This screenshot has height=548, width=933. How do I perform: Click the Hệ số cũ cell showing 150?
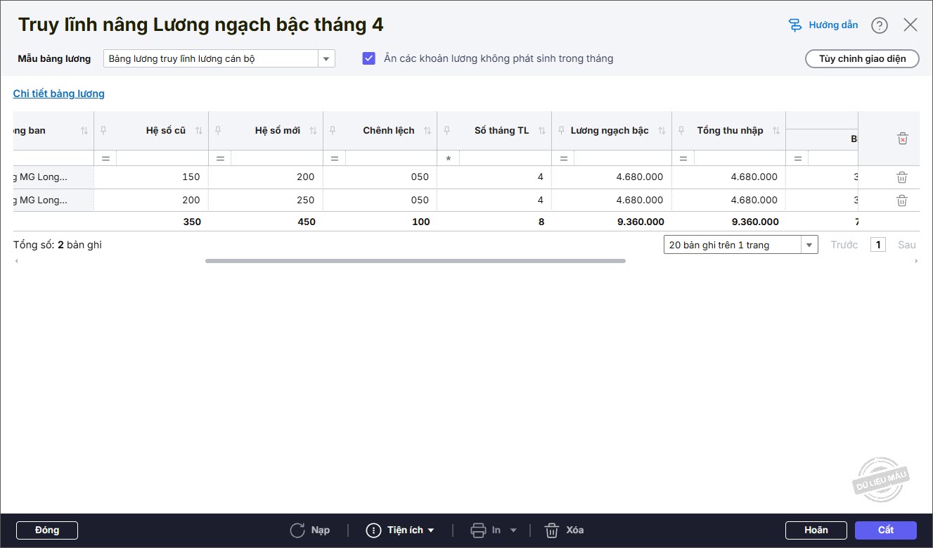point(151,177)
